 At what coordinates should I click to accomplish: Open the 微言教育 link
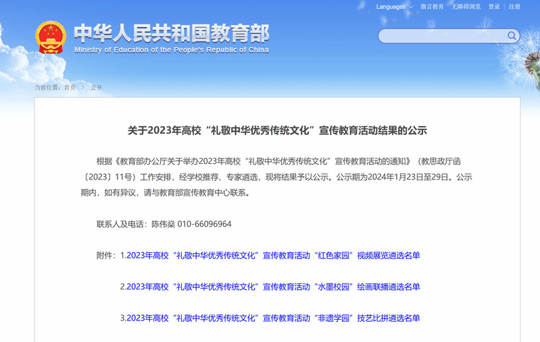[x=432, y=7]
